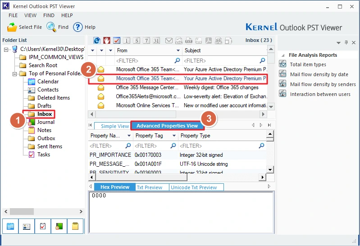Image resolution: width=360 pixels, height=246 pixels.
Task: Pin the File Analysis Reports pane
Action: coord(346,42)
